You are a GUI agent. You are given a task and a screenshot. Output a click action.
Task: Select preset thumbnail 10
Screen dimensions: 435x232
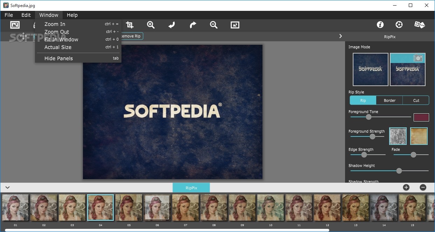click(x=271, y=208)
